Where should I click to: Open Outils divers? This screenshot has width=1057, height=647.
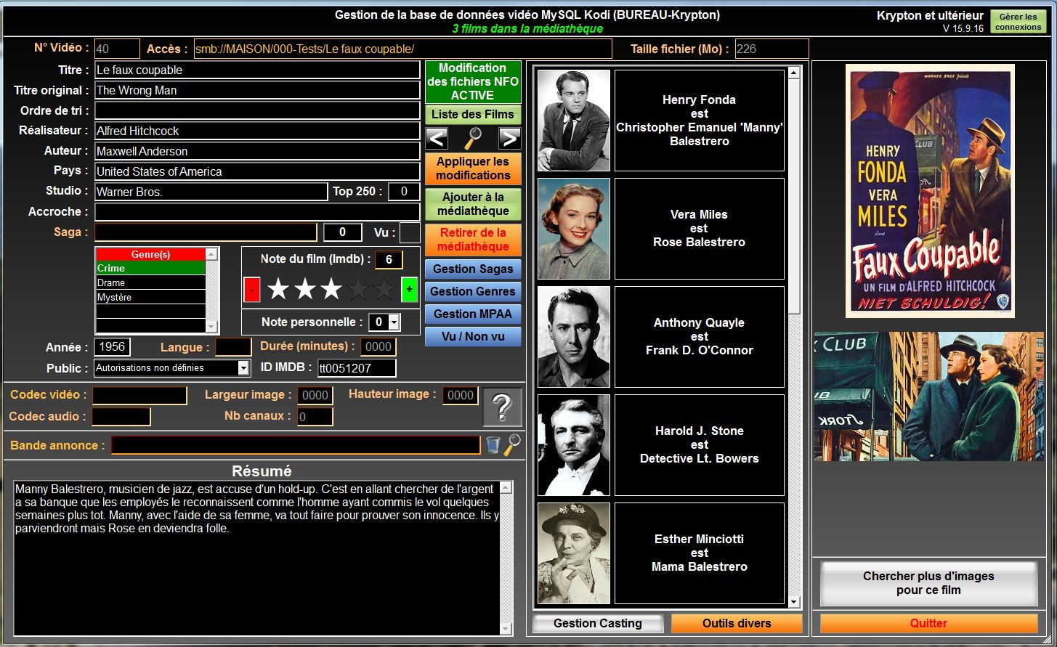(x=737, y=623)
